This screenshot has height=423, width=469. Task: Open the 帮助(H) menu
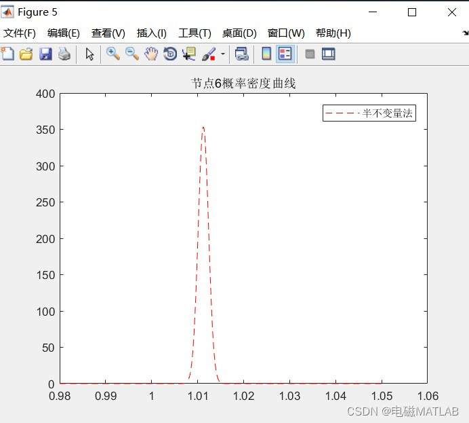tap(333, 33)
